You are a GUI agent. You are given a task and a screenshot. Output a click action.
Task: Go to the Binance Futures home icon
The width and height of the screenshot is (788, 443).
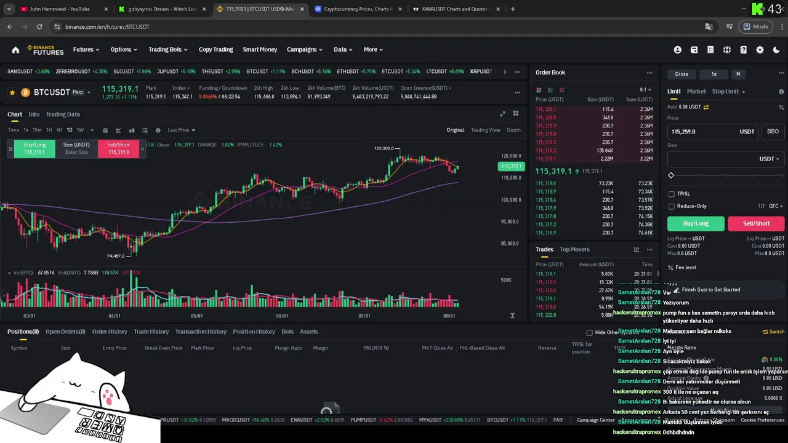(x=15, y=50)
